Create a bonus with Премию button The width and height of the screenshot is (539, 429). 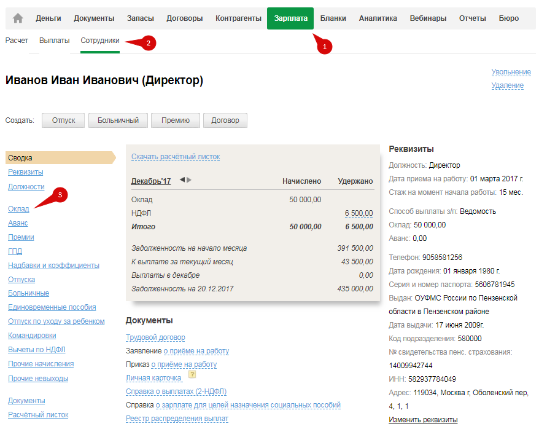(176, 120)
